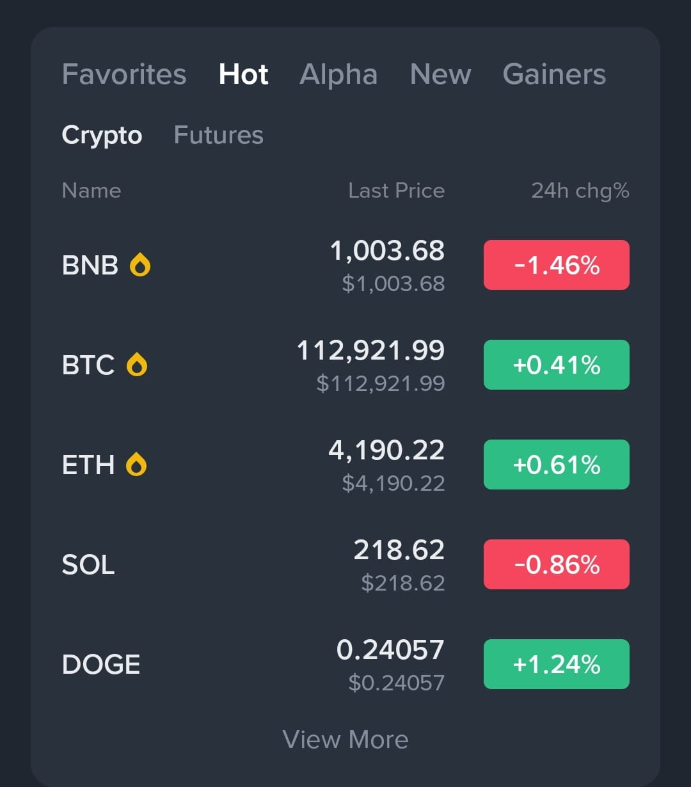Viewport: 691px width, 787px height.
Task: Select the Hot tab
Action: (x=243, y=74)
